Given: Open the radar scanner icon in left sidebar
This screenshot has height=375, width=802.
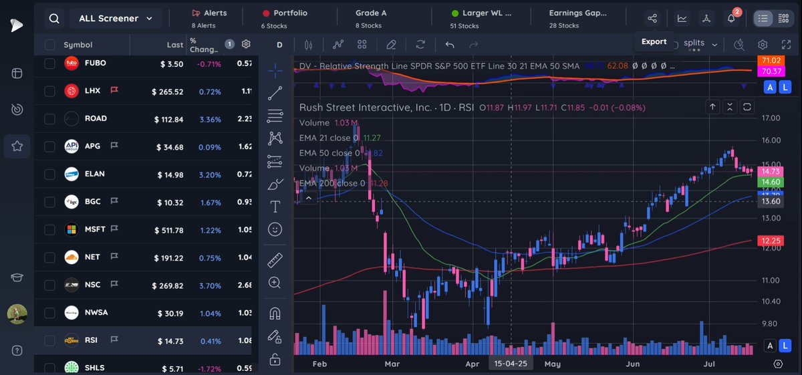Looking at the screenshot, I should click(17, 109).
